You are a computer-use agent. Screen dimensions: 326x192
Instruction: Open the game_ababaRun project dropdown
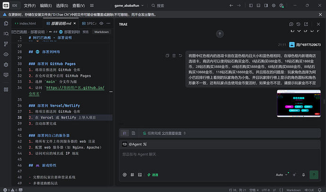pyautogui.click(x=129, y=6)
